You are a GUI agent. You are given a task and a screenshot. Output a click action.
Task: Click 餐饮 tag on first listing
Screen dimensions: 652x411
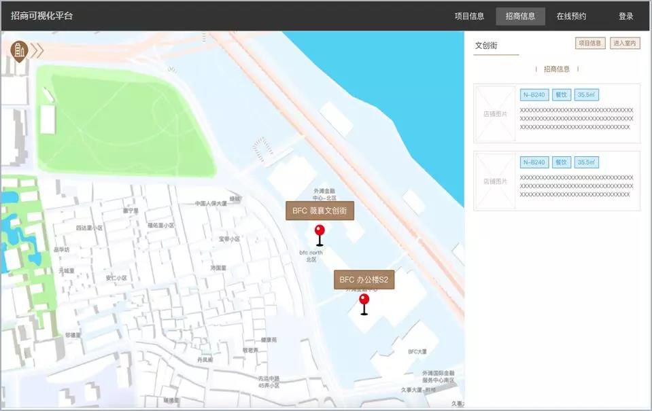point(560,95)
